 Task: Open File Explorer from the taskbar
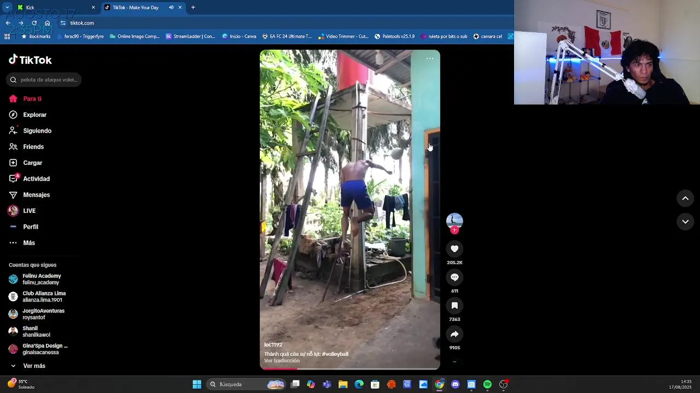(343, 384)
